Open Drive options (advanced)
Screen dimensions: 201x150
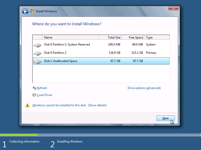click(x=144, y=88)
